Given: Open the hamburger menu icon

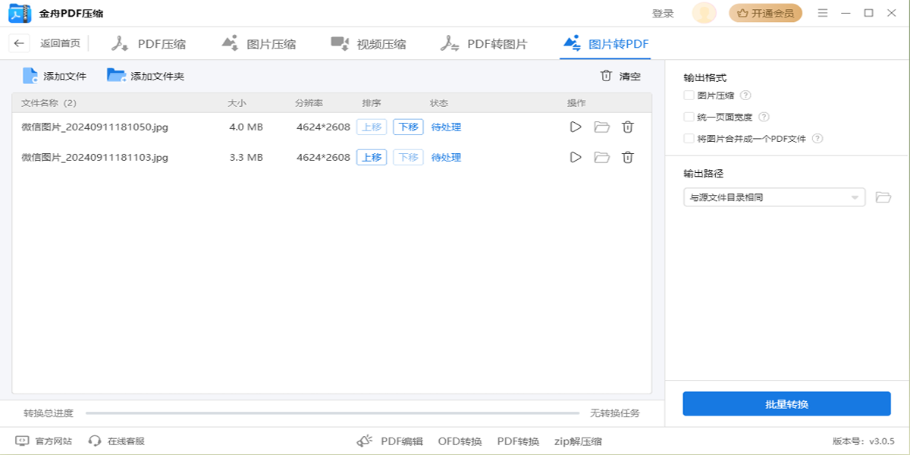Looking at the screenshot, I should (823, 13).
